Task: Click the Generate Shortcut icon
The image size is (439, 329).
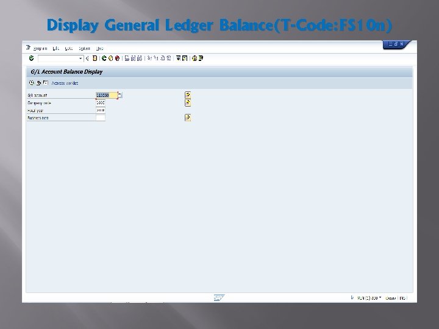Action: (185, 58)
